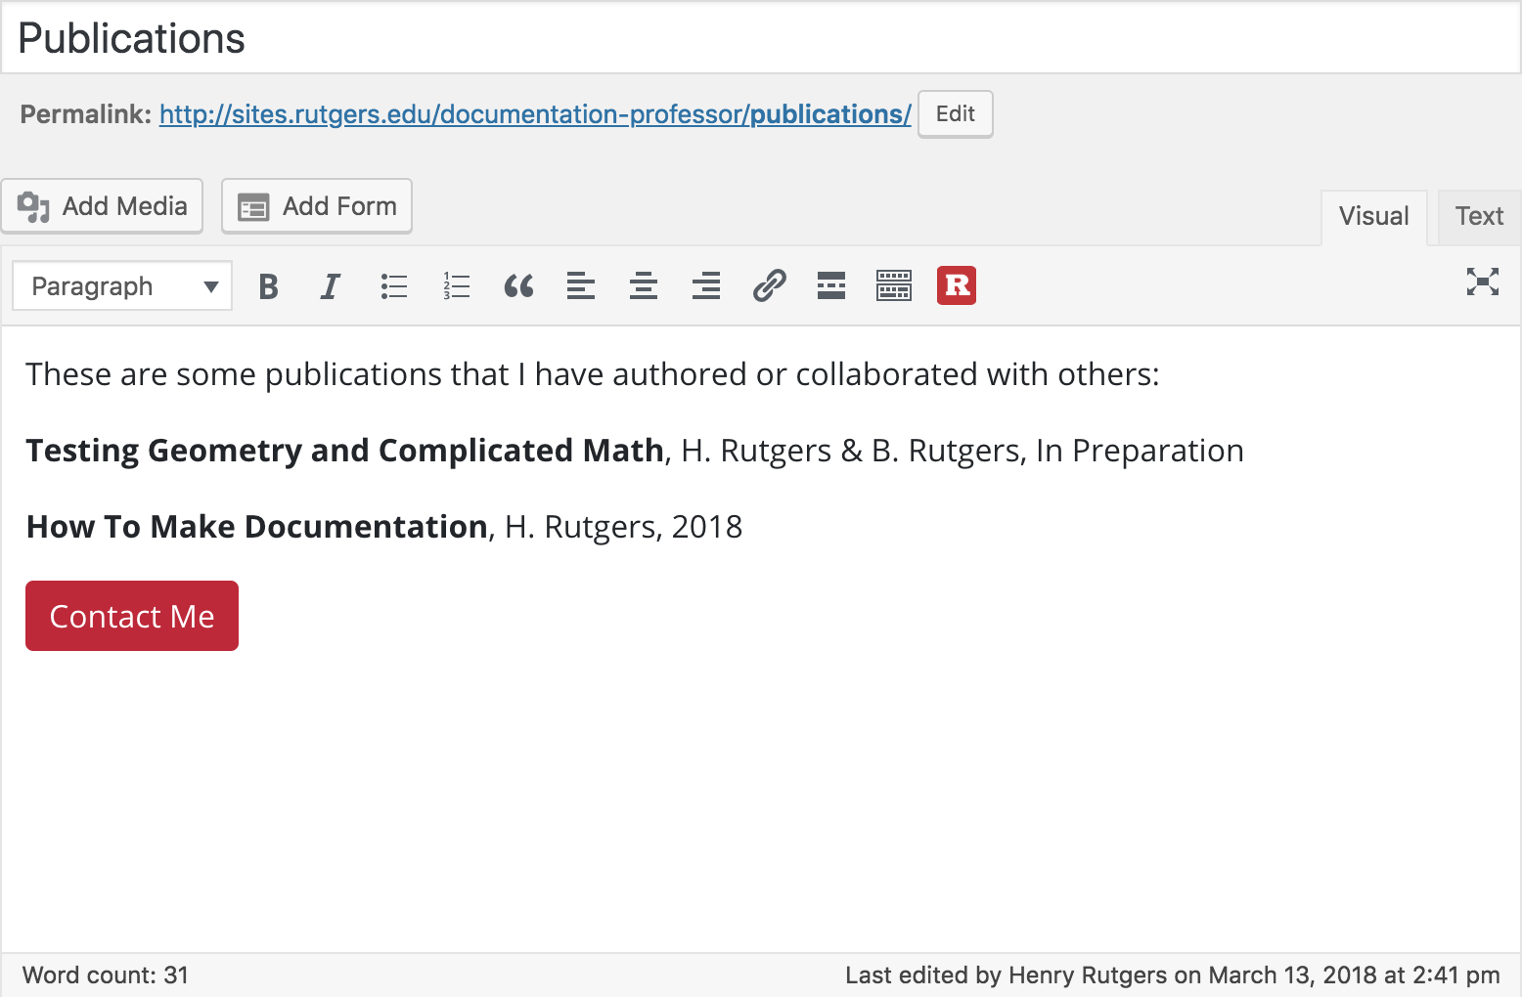This screenshot has width=1522, height=997.
Task: Align text to the right
Action: (706, 286)
